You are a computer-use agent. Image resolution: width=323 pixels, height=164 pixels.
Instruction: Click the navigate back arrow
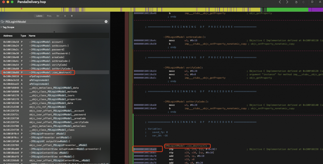tap(280, 2)
